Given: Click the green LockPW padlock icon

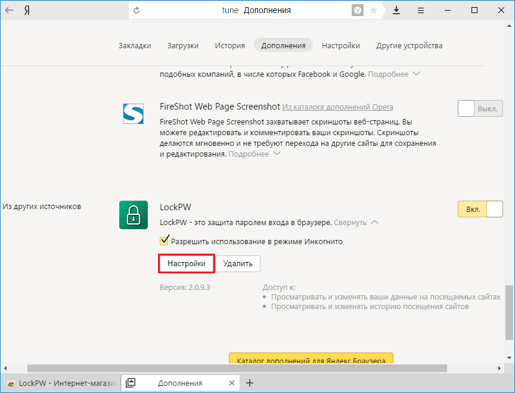Looking at the screenshot, I should pos(134,215).
